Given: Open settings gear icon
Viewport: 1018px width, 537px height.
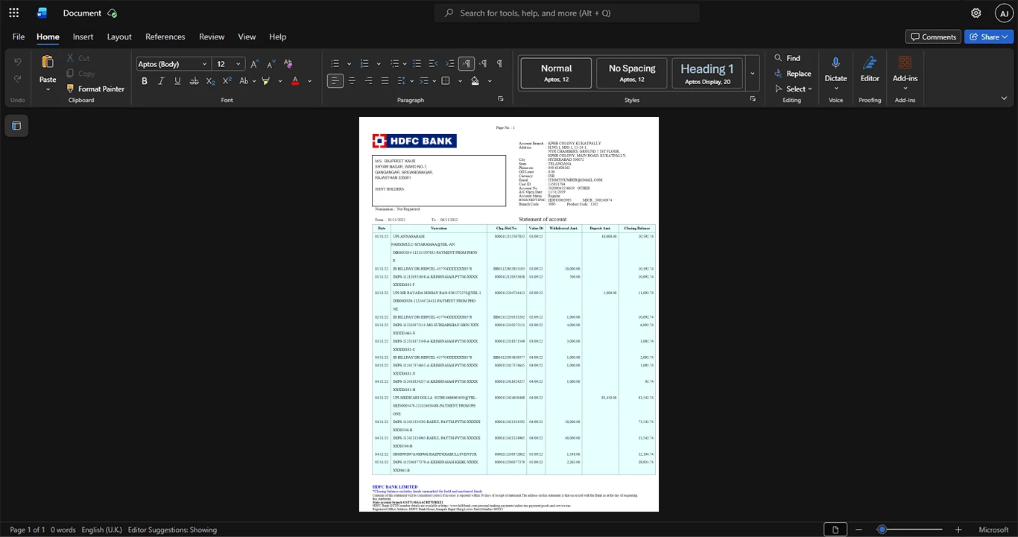Looking at the screenshot, I should pos(976,13).
